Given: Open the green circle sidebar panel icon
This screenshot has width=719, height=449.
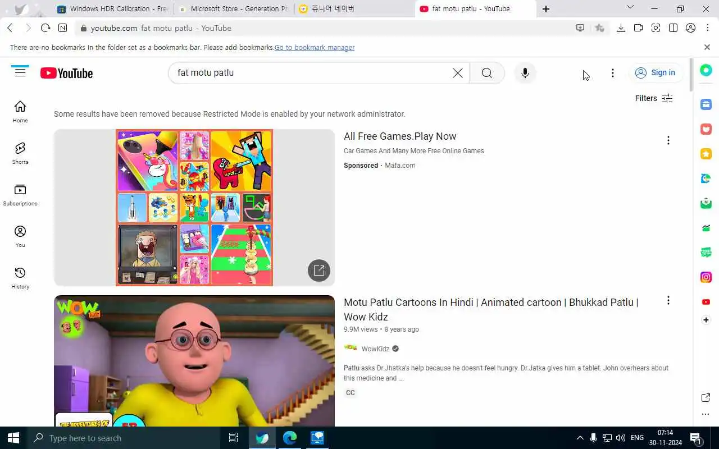Looking at the screenshot, I should (706, 70).
